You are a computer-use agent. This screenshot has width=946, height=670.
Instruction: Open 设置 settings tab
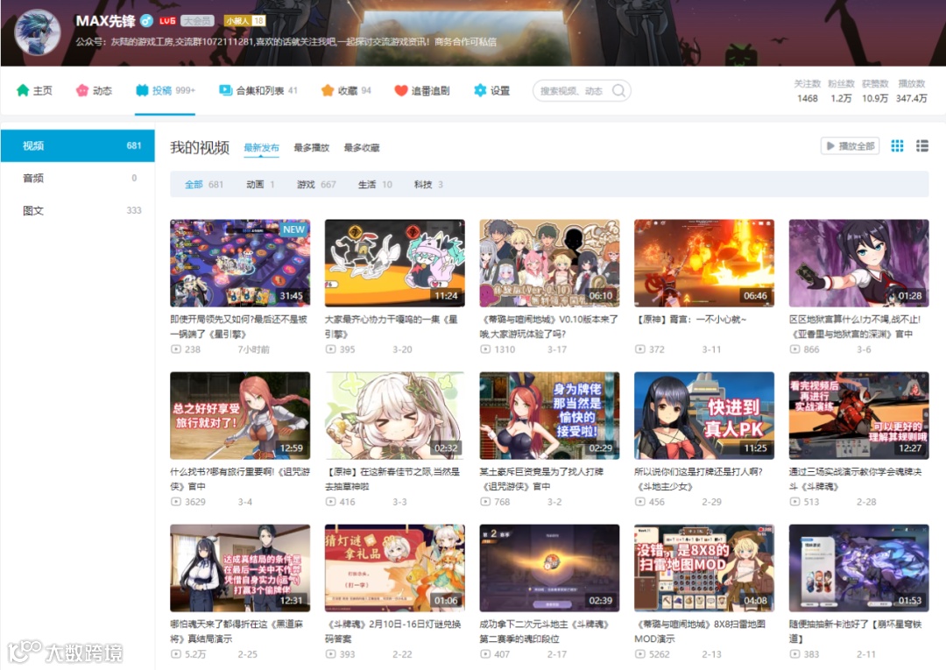491,90
